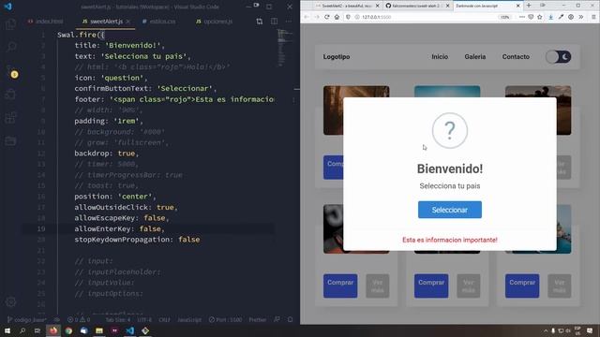Open the Extensions view in VS Code
This screenshot has width=600, height=337.
pyautogui.click(x=10, y=118)
